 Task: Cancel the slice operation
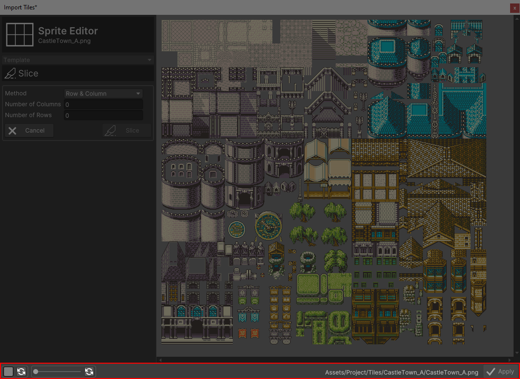tap(29, 131)
